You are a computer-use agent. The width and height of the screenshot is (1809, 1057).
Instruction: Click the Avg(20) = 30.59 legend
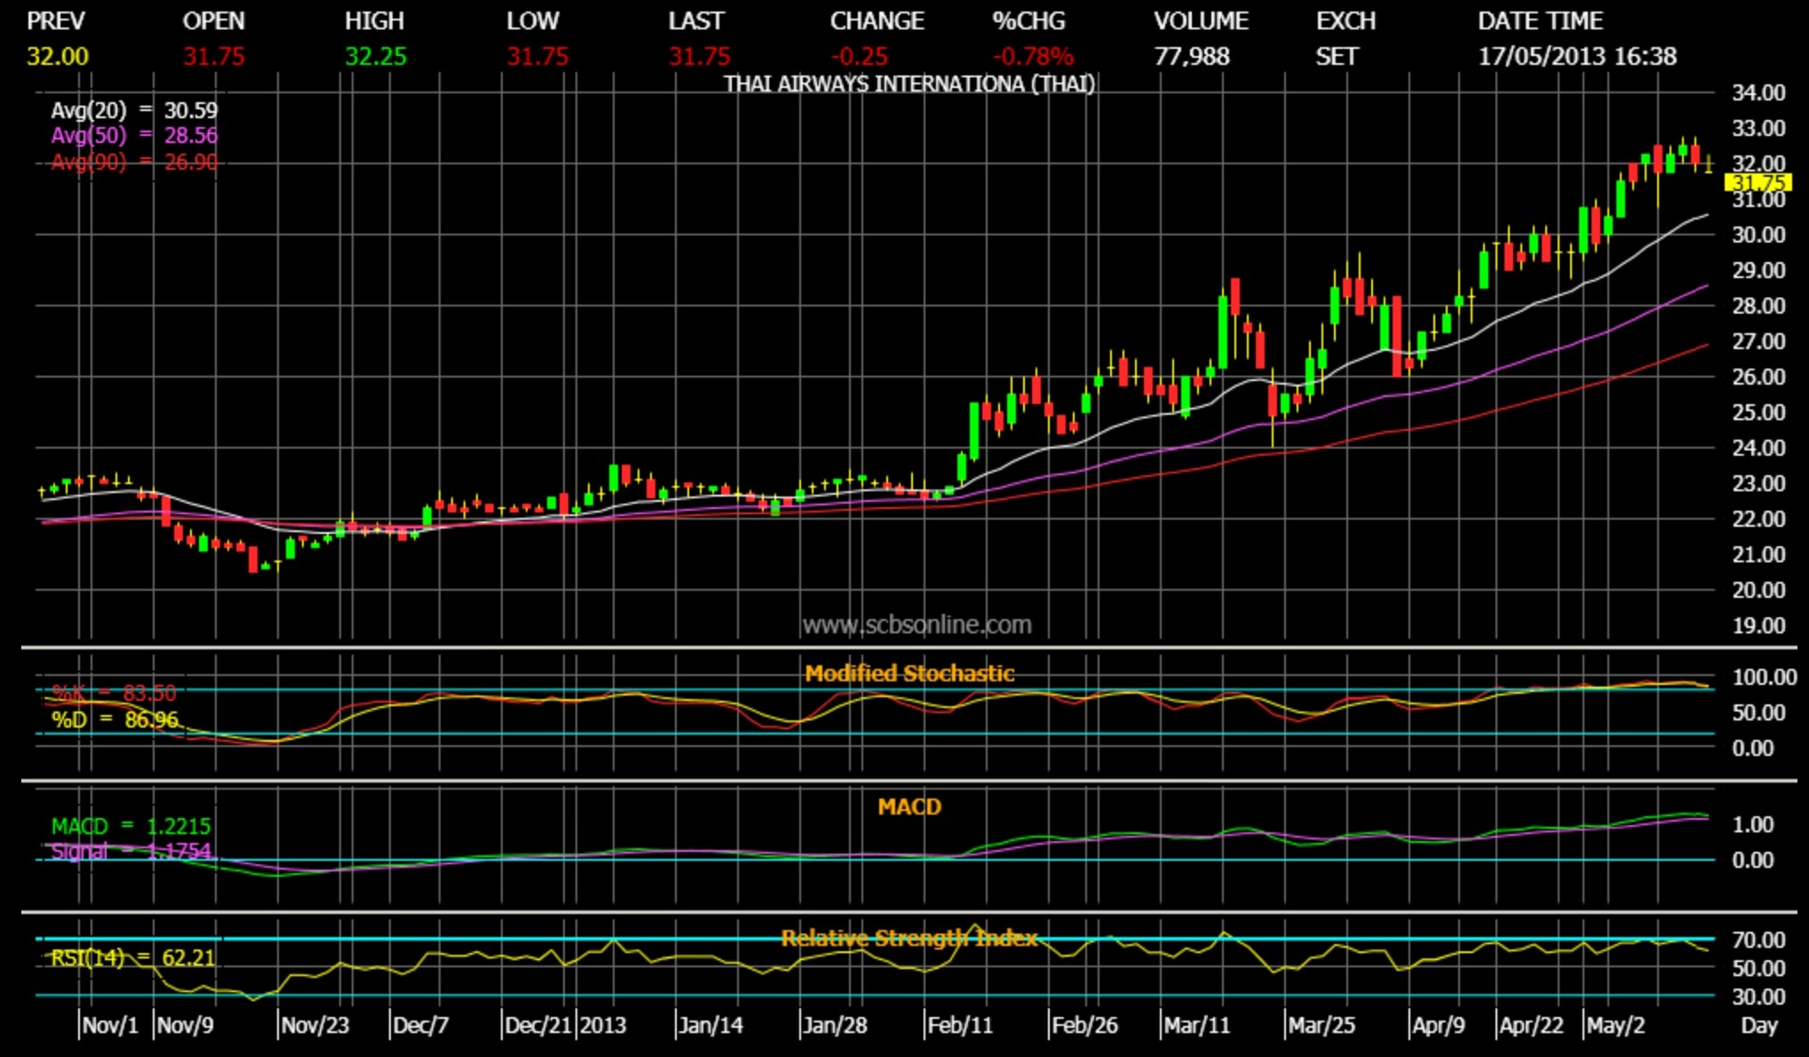(134, 110)
